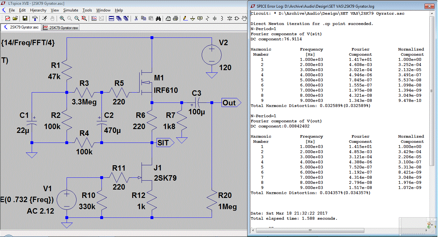Image resolution: width=438 pixels, height=237 pixels.
Task: Select the Draw Wire pencil tool
Action: (185, 19)
